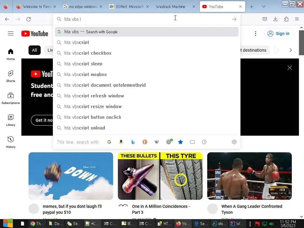Search history with the clock icon
The width and height of the screenshot is (304, 228).
[204, 142]
